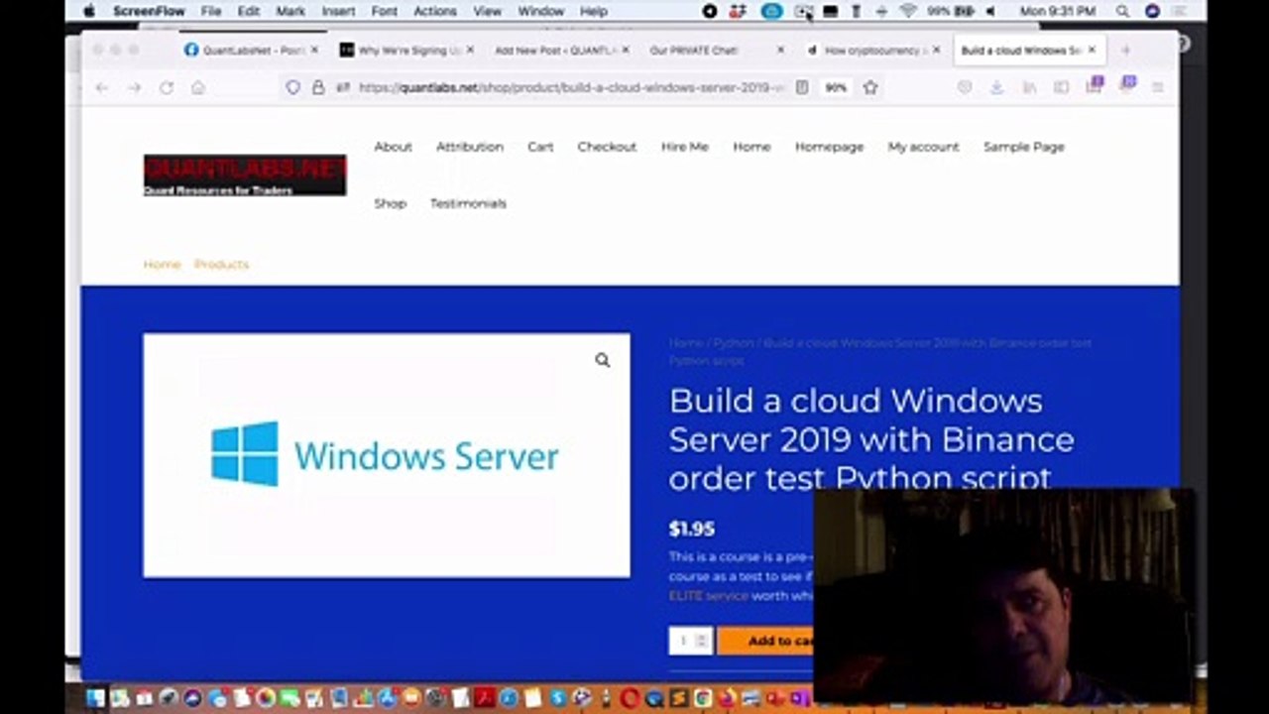Click the Windows Server product image
Screen dimensions: 1269x714
pyautogui.click(x=386, y=455)
